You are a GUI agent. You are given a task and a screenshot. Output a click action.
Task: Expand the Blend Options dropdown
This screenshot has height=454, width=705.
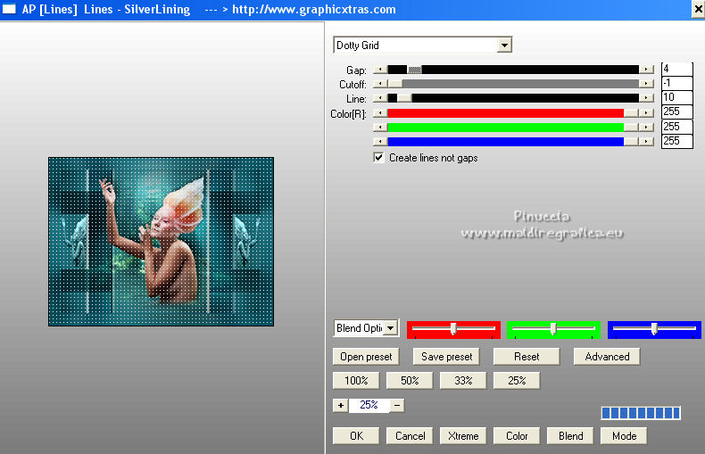click(x=391, y=328)
